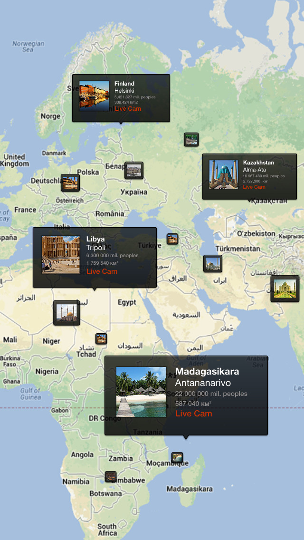304x540 pixels.
Task: Select the Madagasikara popup title in the popup card
Action: point(207,371)
